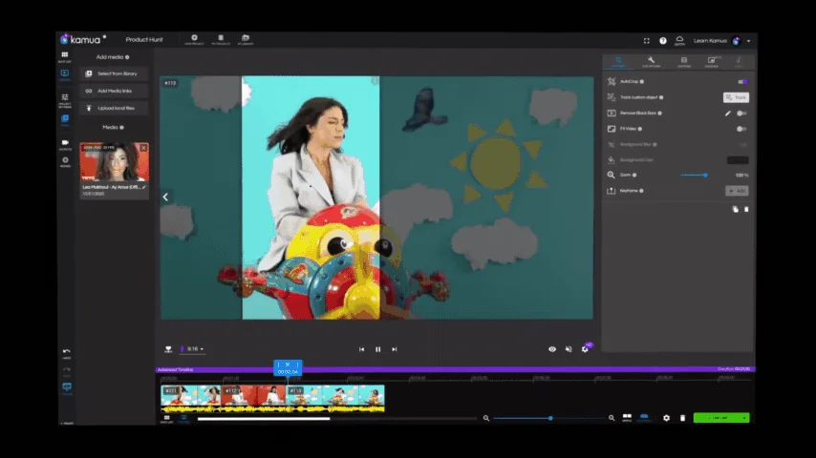The width and height of the screenshot is (816, 458).
Task: Select timeline clip #112
Action: (x=253, y=399)
